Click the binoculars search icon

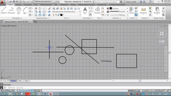[x=121, y=2]
